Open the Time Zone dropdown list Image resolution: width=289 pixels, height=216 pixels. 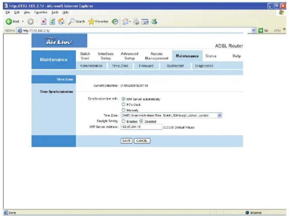click(x=220, y=115)
